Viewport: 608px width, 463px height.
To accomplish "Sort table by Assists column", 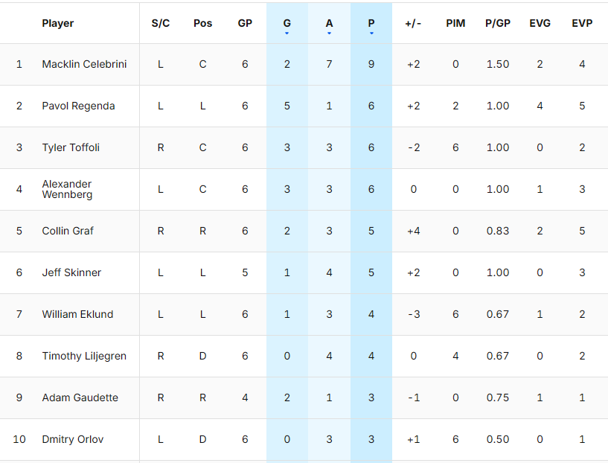I will tap(329, 23).
